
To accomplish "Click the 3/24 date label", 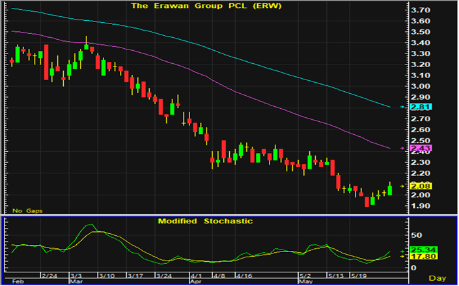I will (x=164, y=276).
